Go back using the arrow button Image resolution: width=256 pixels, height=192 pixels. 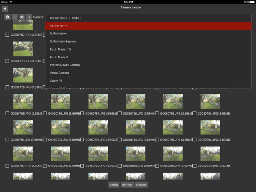pos(5,9)
